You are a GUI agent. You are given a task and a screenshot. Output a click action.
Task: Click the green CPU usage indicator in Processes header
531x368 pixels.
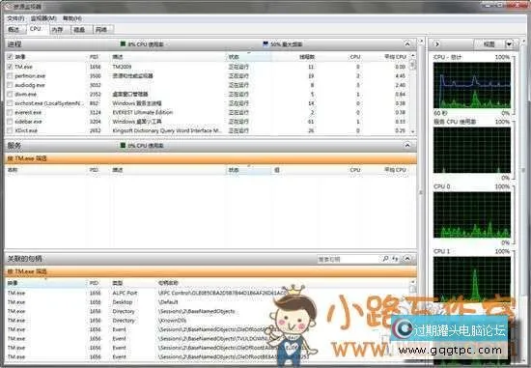pos(123,43)
